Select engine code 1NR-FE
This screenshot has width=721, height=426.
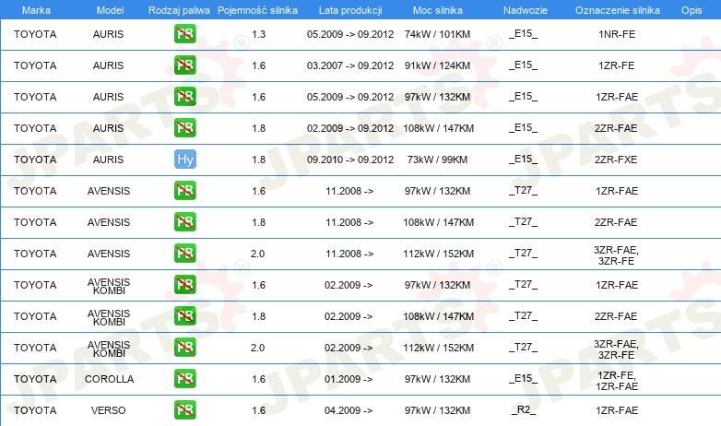(617, 34)
